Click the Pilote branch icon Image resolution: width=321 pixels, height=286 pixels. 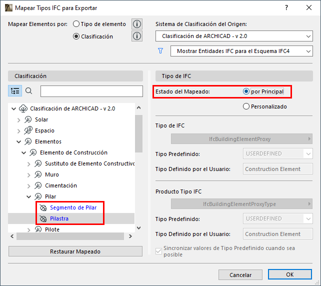(x=38, y=229)
